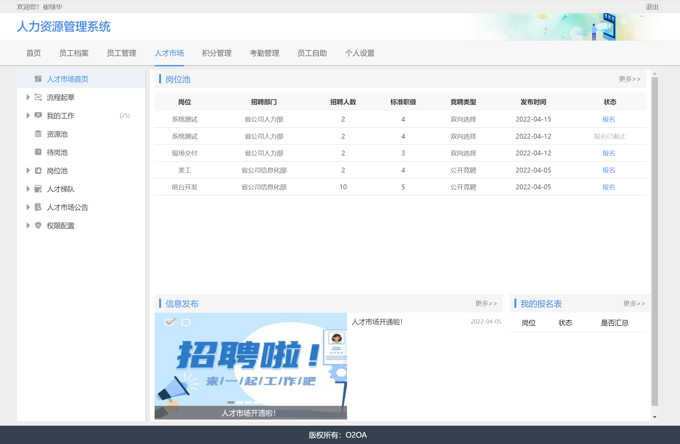Click the 人才市场公告 document icon
The width and height of the screenshot is (680, 444).
pos(38,207)
